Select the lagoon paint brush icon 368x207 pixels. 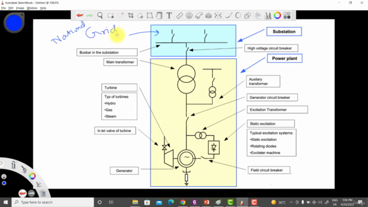click(24, 169)
